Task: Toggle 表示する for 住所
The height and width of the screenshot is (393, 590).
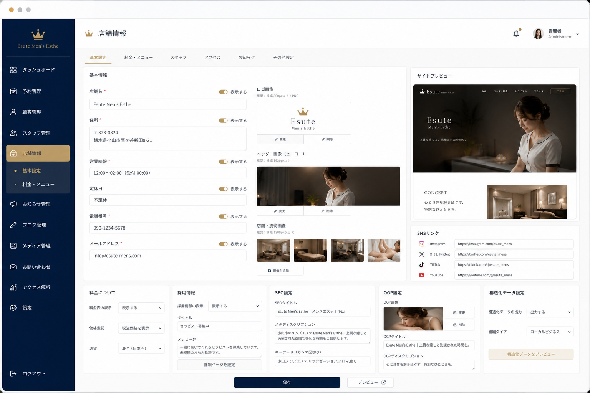Action: tap(223, 121)
